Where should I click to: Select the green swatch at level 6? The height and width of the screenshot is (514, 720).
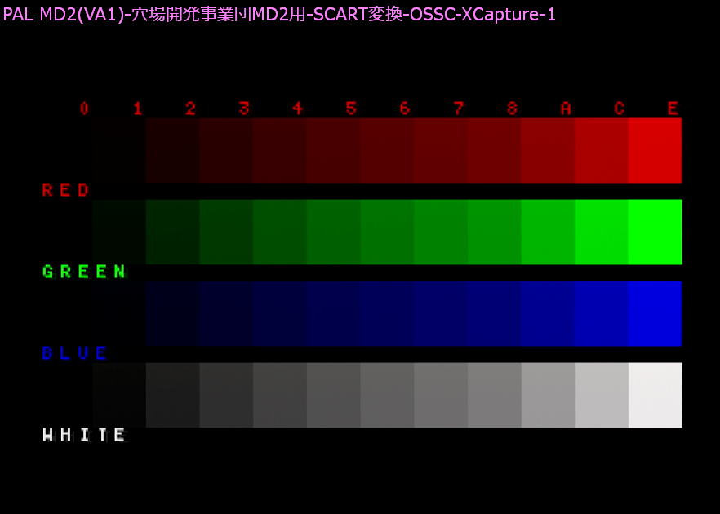click(387, 232)
